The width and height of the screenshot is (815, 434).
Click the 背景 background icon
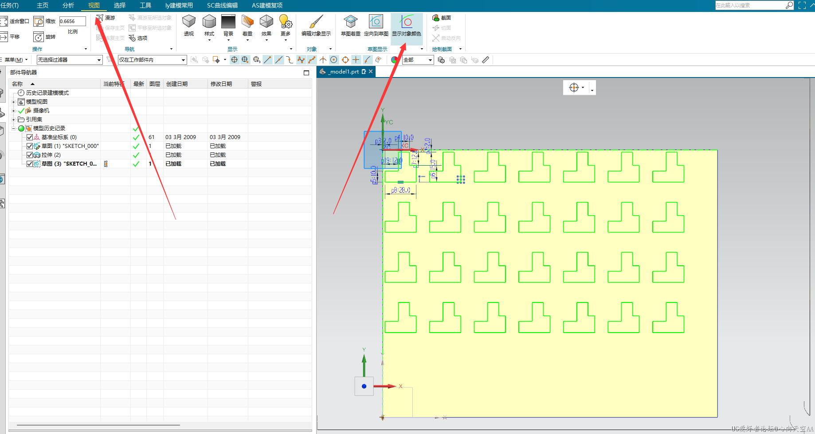[x=228, y=21]
